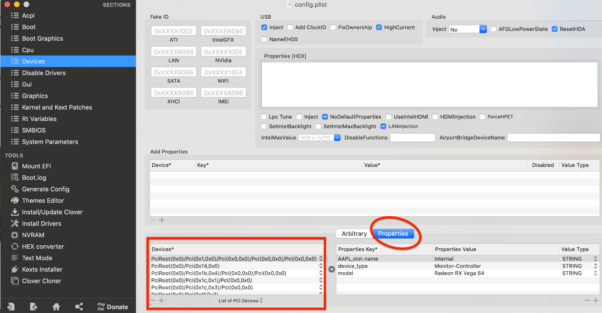602x313 pixels.
Task: Add a new device with plus below Devices list
Action: click(161, 300)
